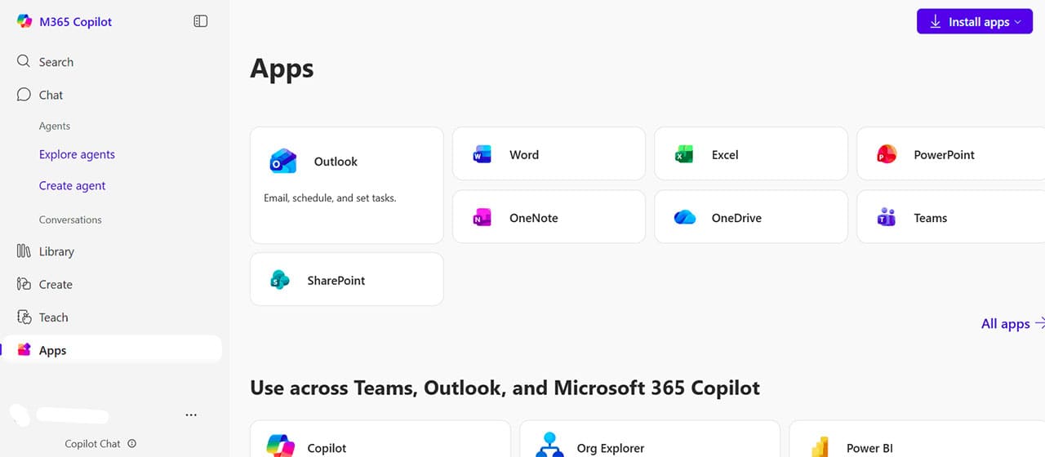Open the Outlook app card
This screenshot has width=1045, height=457.
347,185
